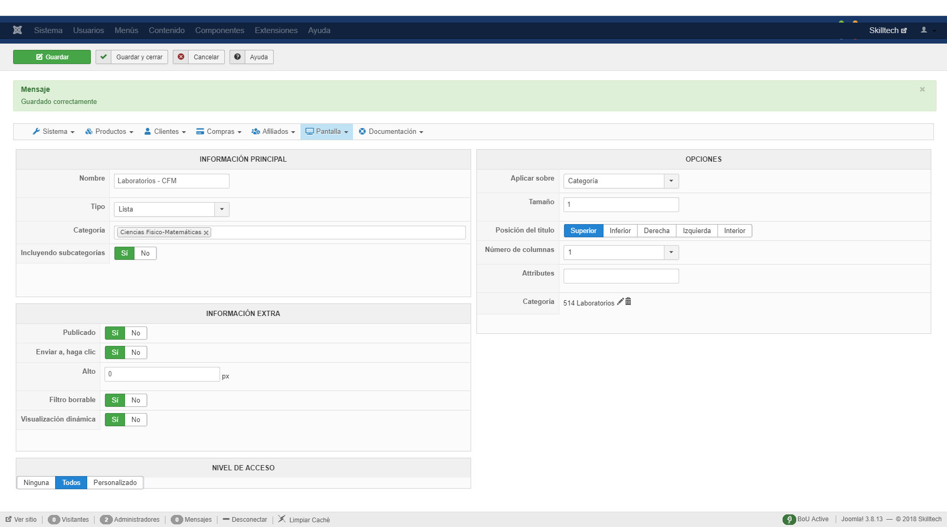This screenshot has height=527, width=947.
Task: Click the Administradores count badge
Action: tap(106, 520)
